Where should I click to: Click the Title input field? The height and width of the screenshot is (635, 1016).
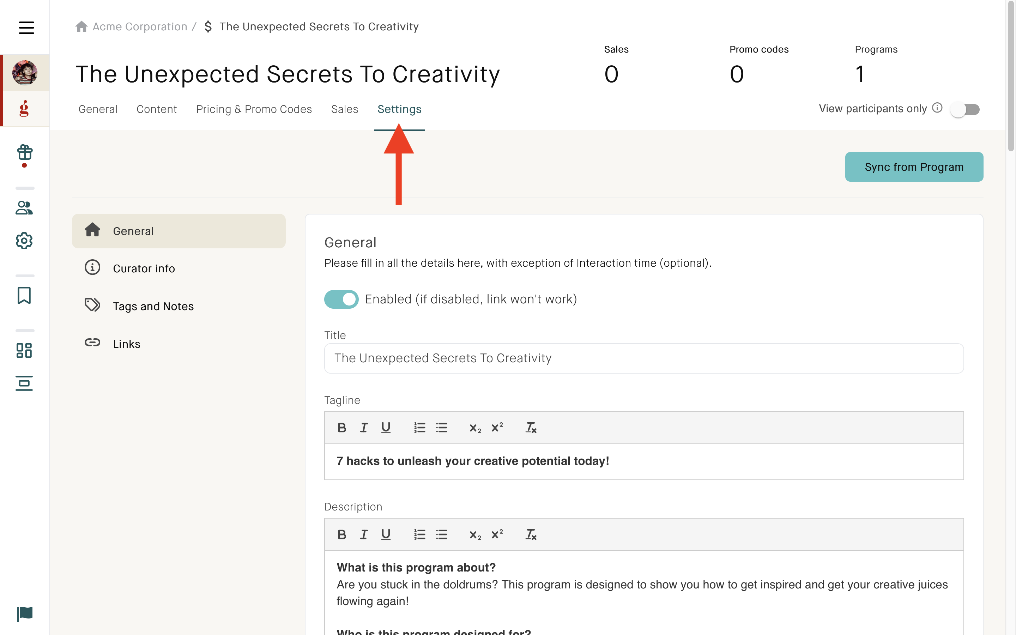(x=644, y=358)
